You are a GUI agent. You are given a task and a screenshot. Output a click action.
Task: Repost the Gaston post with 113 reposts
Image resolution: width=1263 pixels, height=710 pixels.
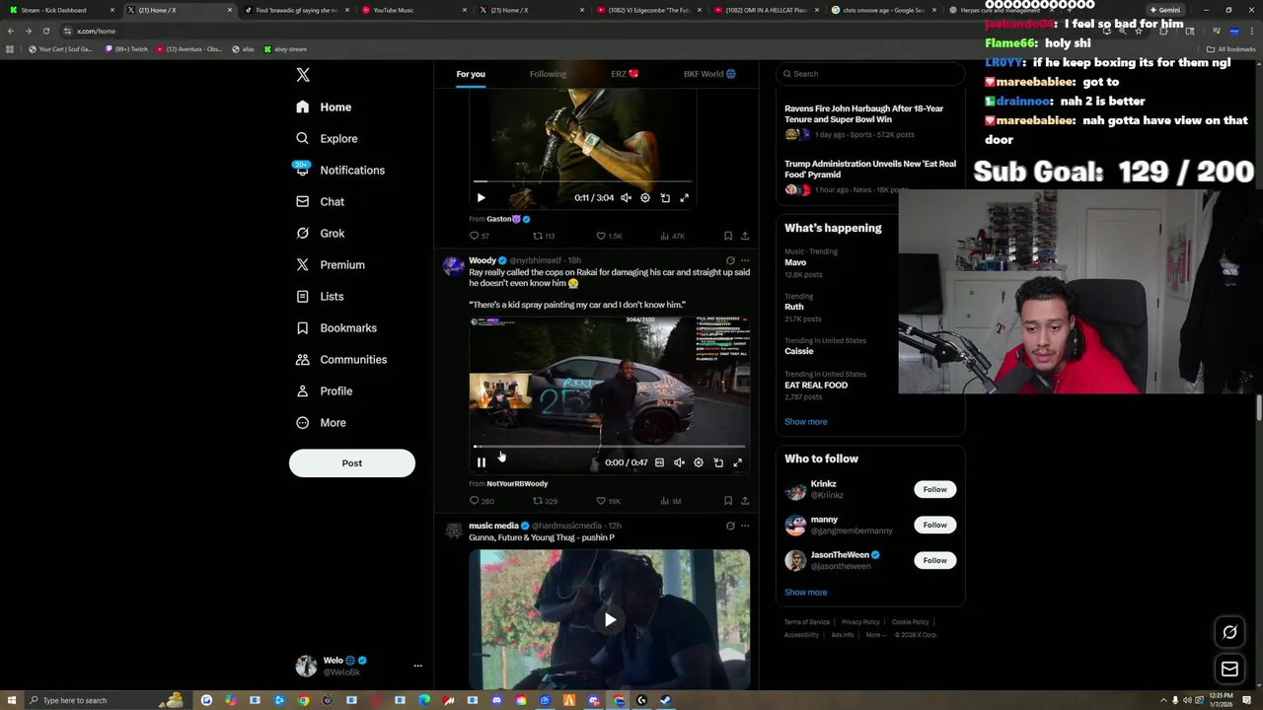[x=545, y=237]
